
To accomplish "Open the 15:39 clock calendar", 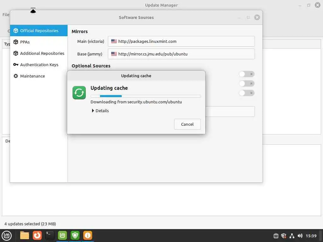I will point(311,236).
